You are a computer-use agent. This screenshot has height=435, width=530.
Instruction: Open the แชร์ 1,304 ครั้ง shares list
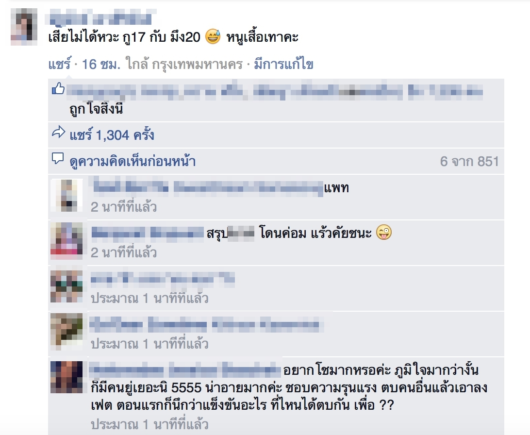(112, 135)
